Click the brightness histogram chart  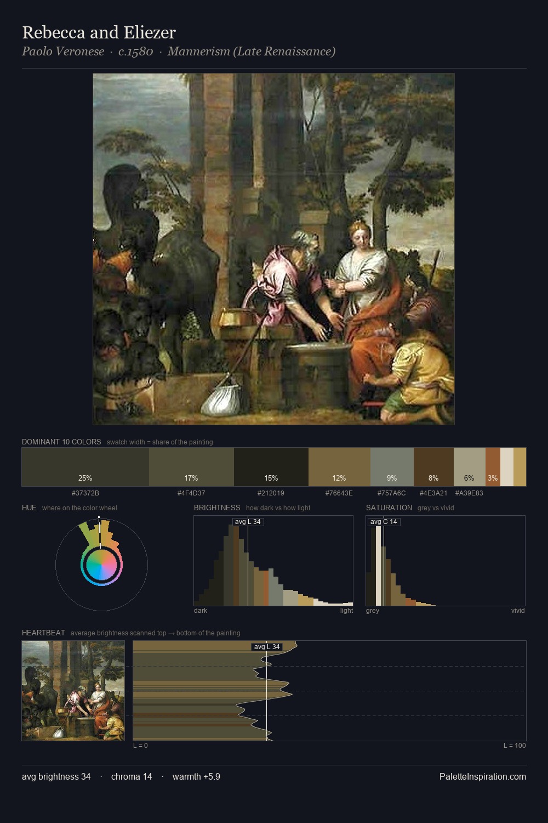[x=273, y=561]
